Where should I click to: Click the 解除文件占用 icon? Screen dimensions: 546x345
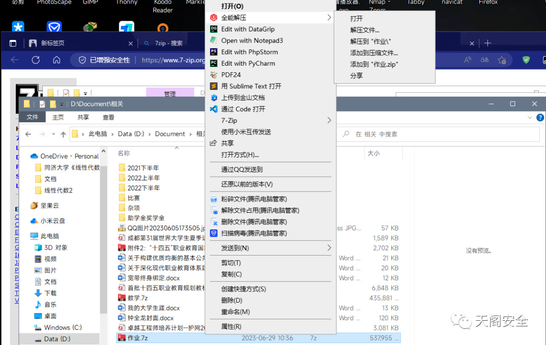coord(214,211)
